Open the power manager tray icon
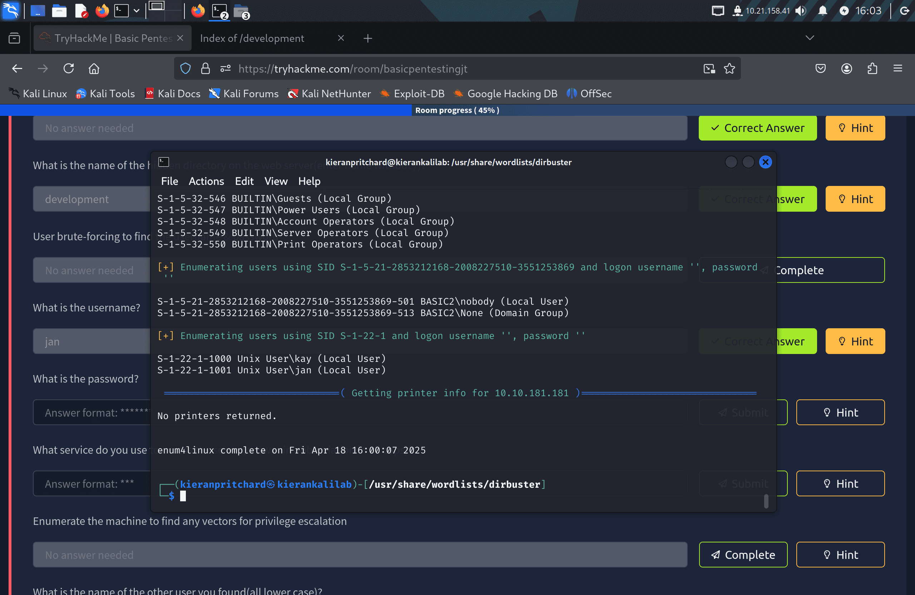The width and height of the screenshot is (915, 595). (844, 10)
